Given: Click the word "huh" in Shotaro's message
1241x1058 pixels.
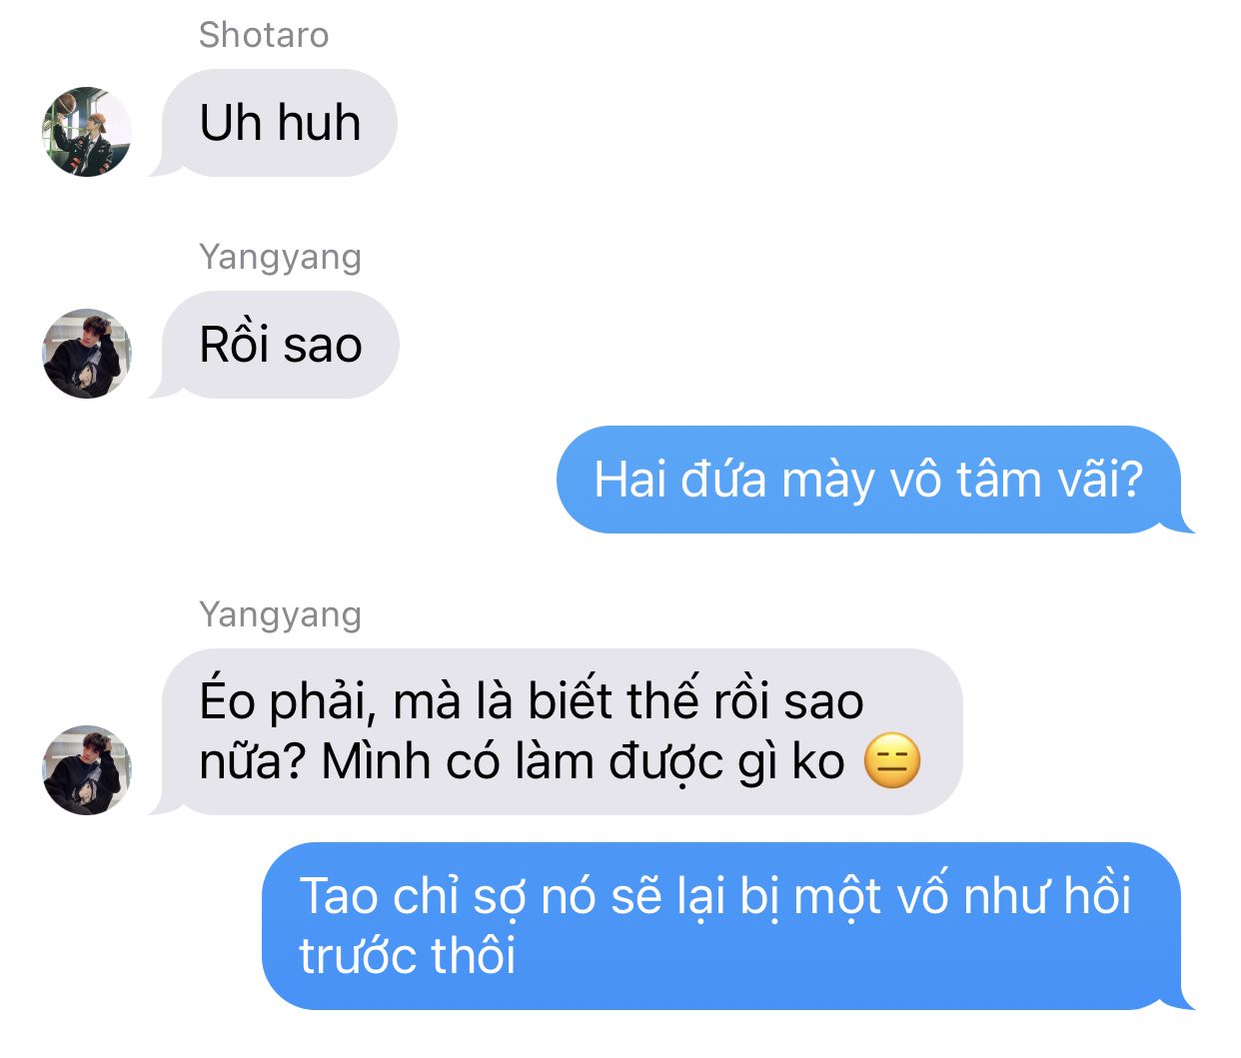Looking at the screenshot, I should (319, 123).
